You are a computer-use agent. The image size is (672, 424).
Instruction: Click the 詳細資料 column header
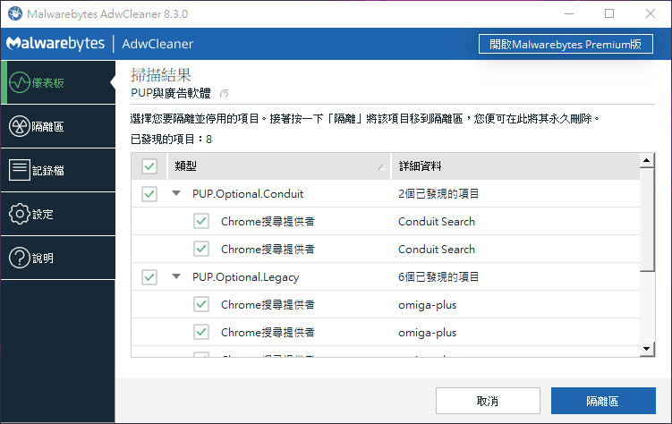pyautogui.click(x=515, y=166)
